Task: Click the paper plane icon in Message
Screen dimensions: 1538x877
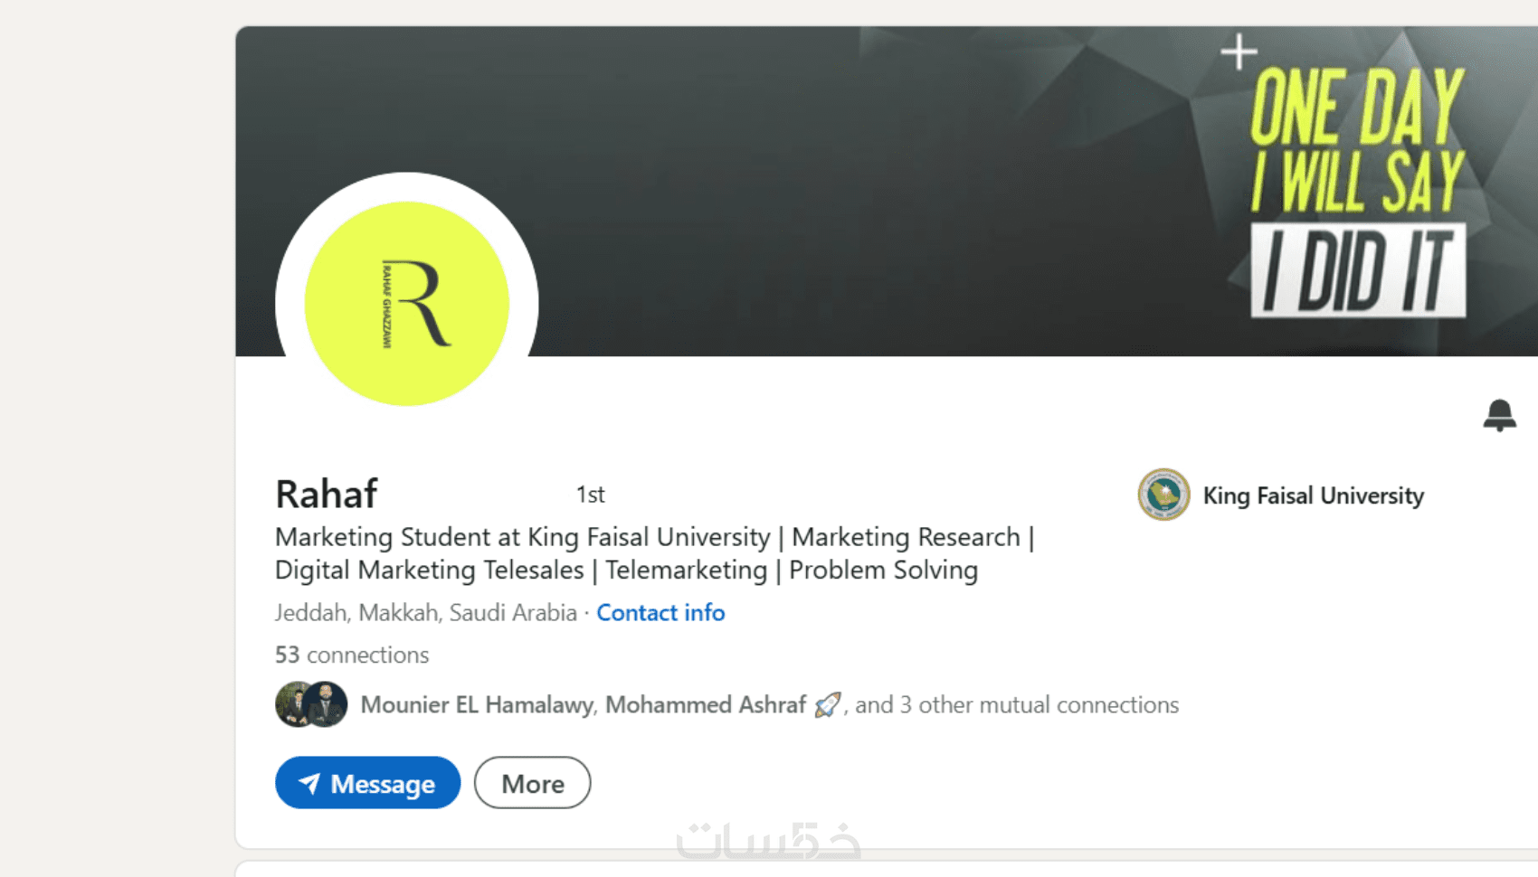Action: point(309,783)
